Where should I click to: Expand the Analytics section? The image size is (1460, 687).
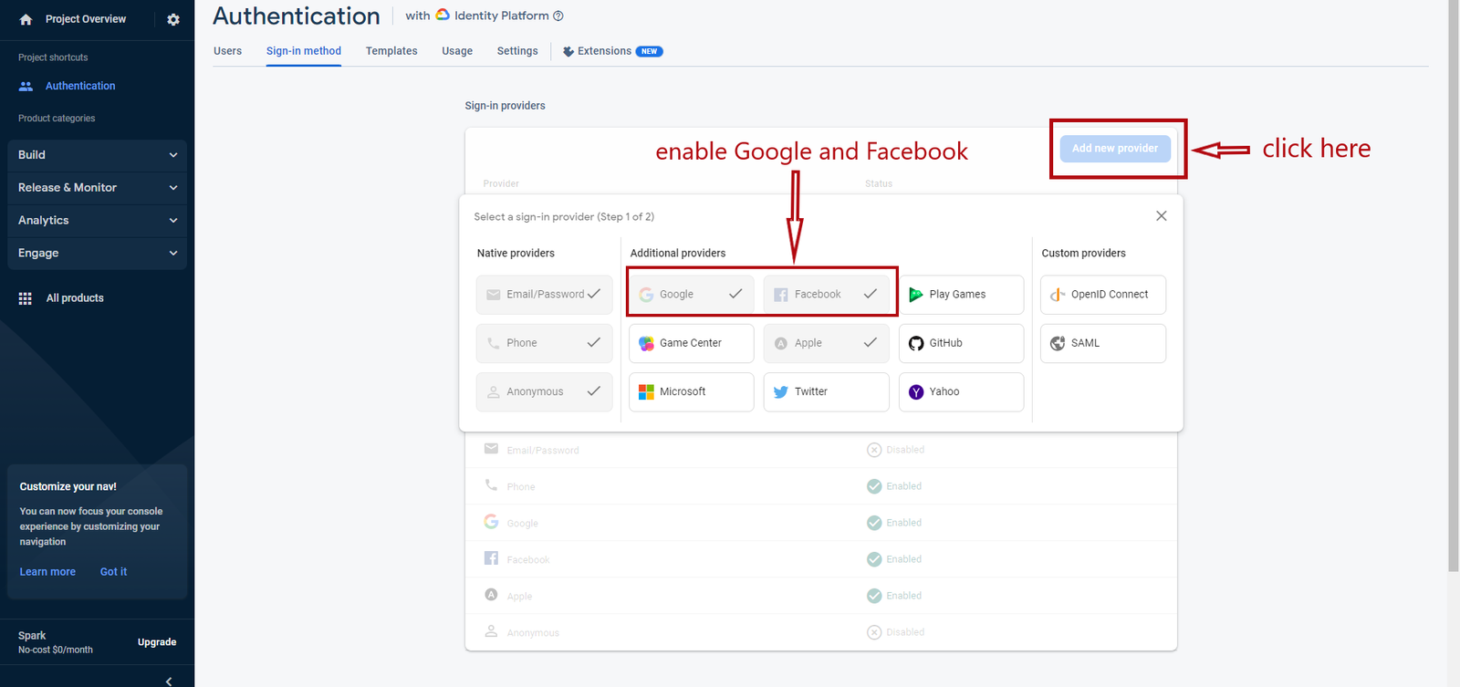pyautogui.click(x=97, y=221)
